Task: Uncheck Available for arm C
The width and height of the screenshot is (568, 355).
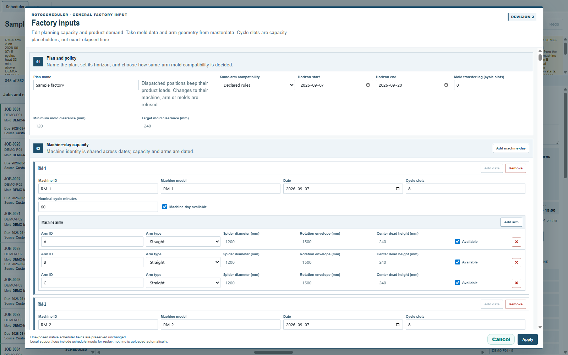Action: coord(458,283)
